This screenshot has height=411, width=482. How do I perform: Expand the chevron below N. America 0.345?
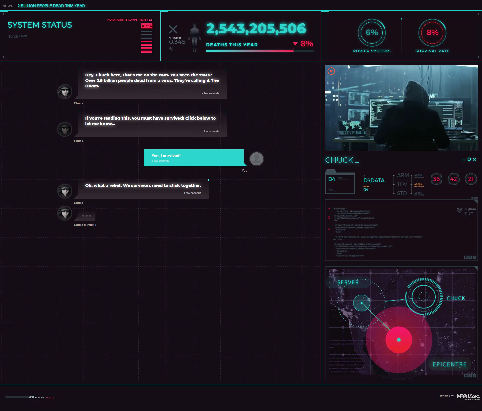click(171, 49)
